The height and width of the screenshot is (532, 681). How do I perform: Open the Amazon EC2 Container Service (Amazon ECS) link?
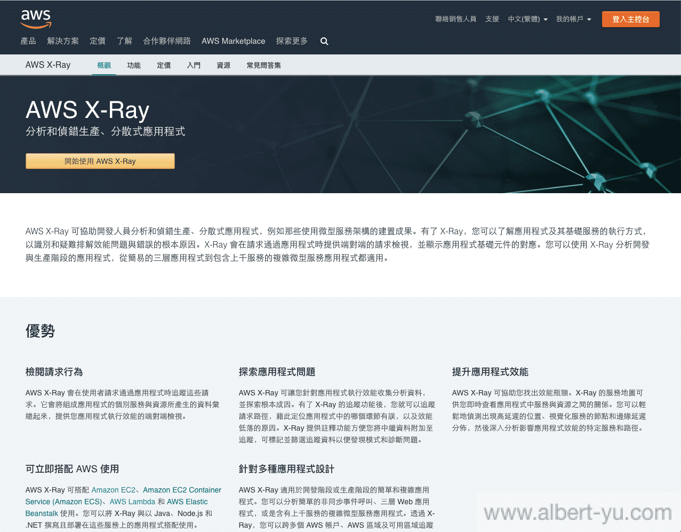coord(123,496)
